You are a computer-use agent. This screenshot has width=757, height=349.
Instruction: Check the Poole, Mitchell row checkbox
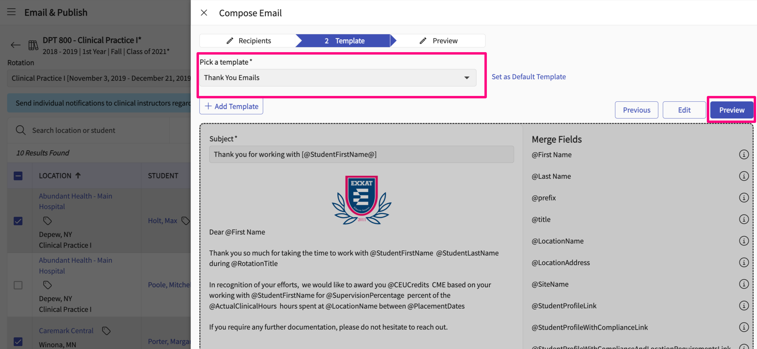click(18, 285)
